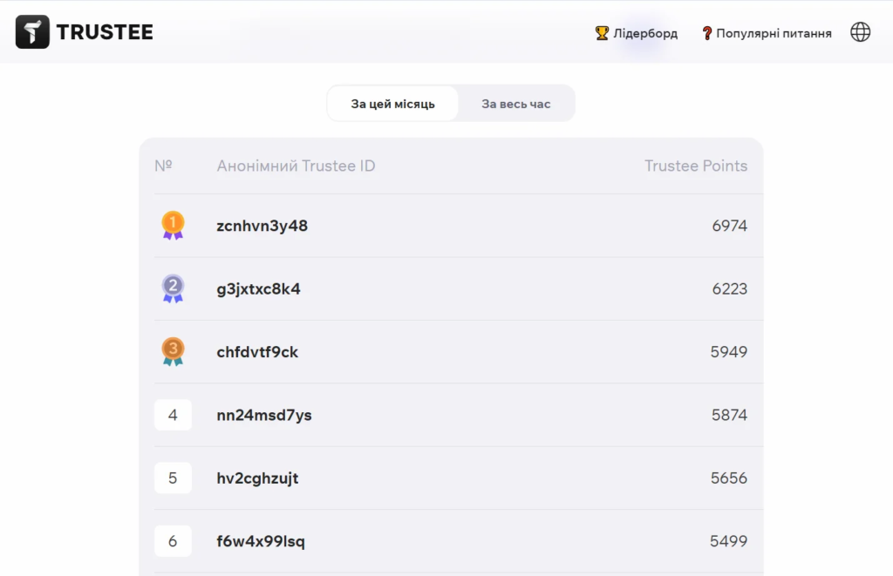The height and width of the screenshot is (576, 893).
Task: Switch to the "За весь час" tab
Action: (x=516, y=104)
